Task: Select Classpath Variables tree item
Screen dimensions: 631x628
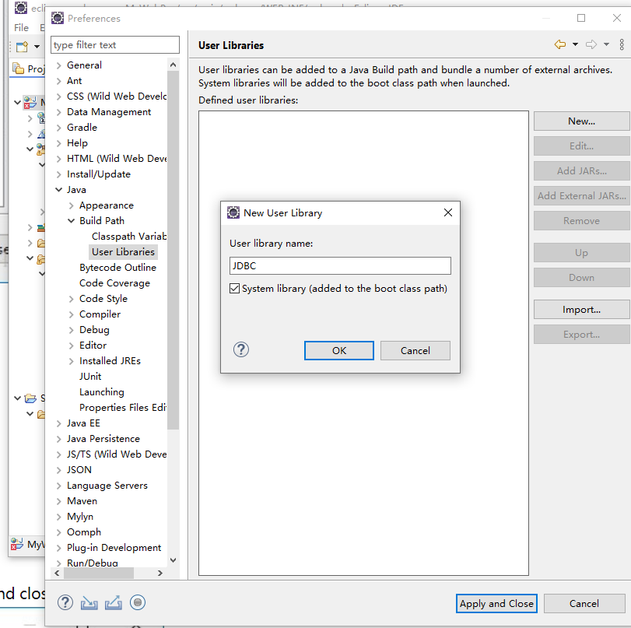Action: (x=129, y=237)
